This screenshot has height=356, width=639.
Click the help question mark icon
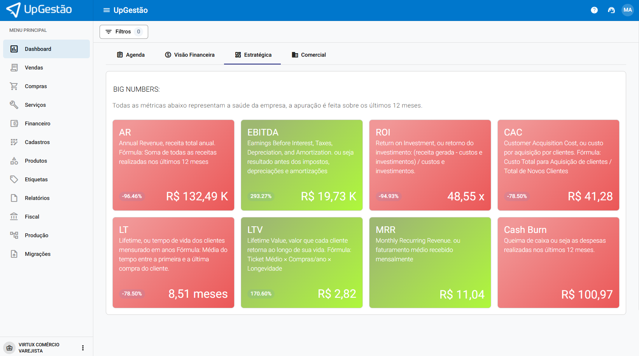594,10
